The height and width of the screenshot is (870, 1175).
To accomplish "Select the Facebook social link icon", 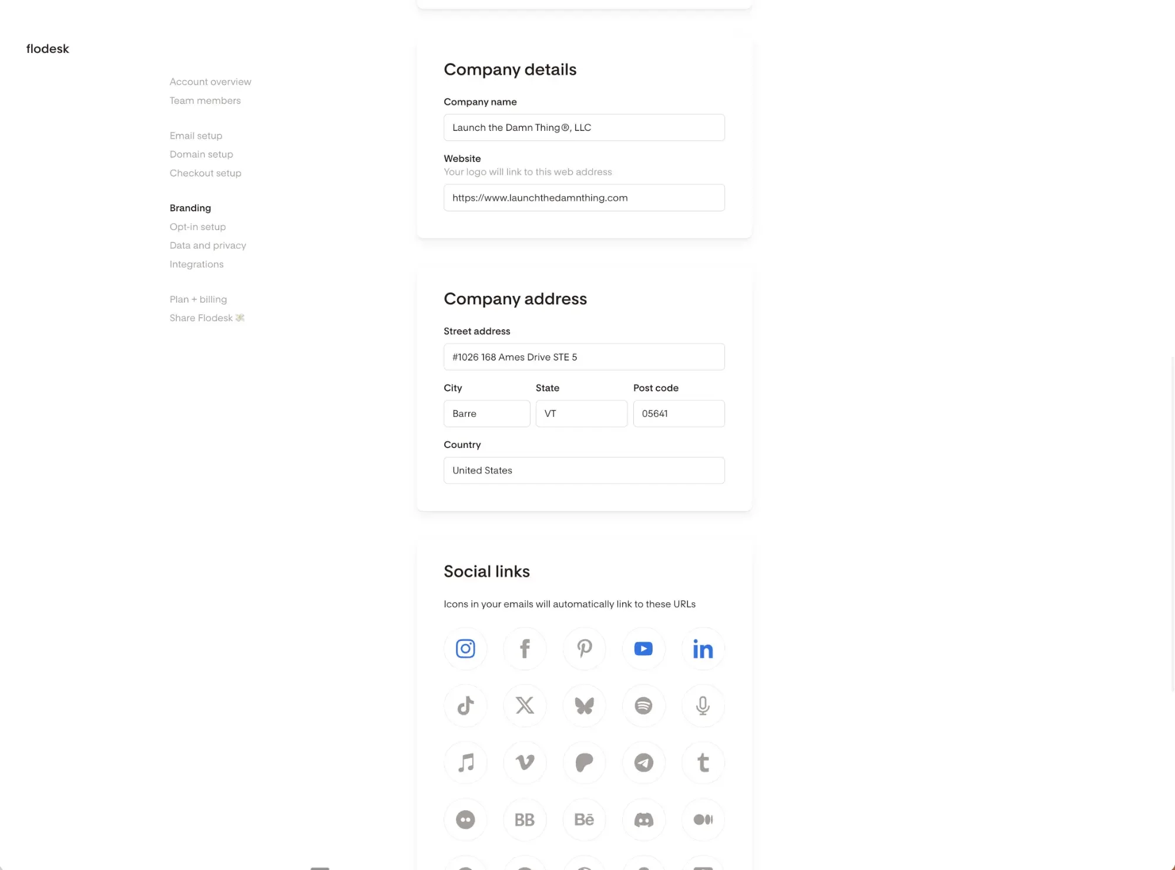I will point(525,649).
